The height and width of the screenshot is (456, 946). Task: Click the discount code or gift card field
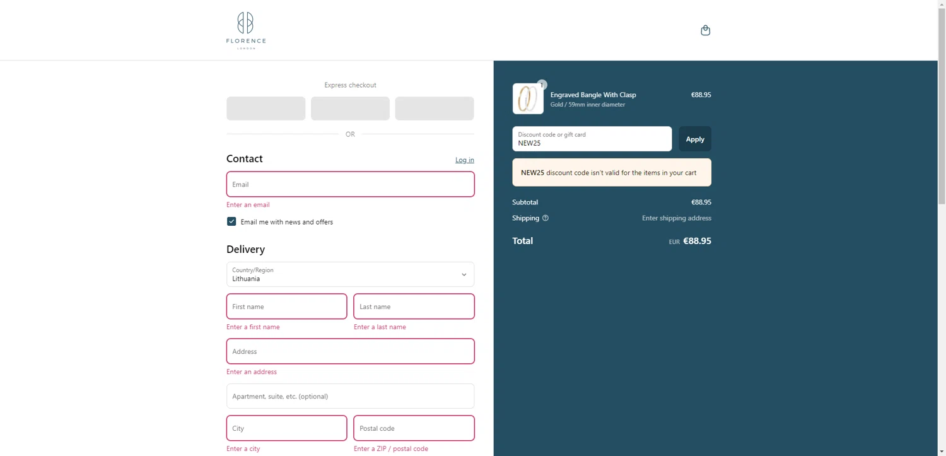(x=592, y=139)
